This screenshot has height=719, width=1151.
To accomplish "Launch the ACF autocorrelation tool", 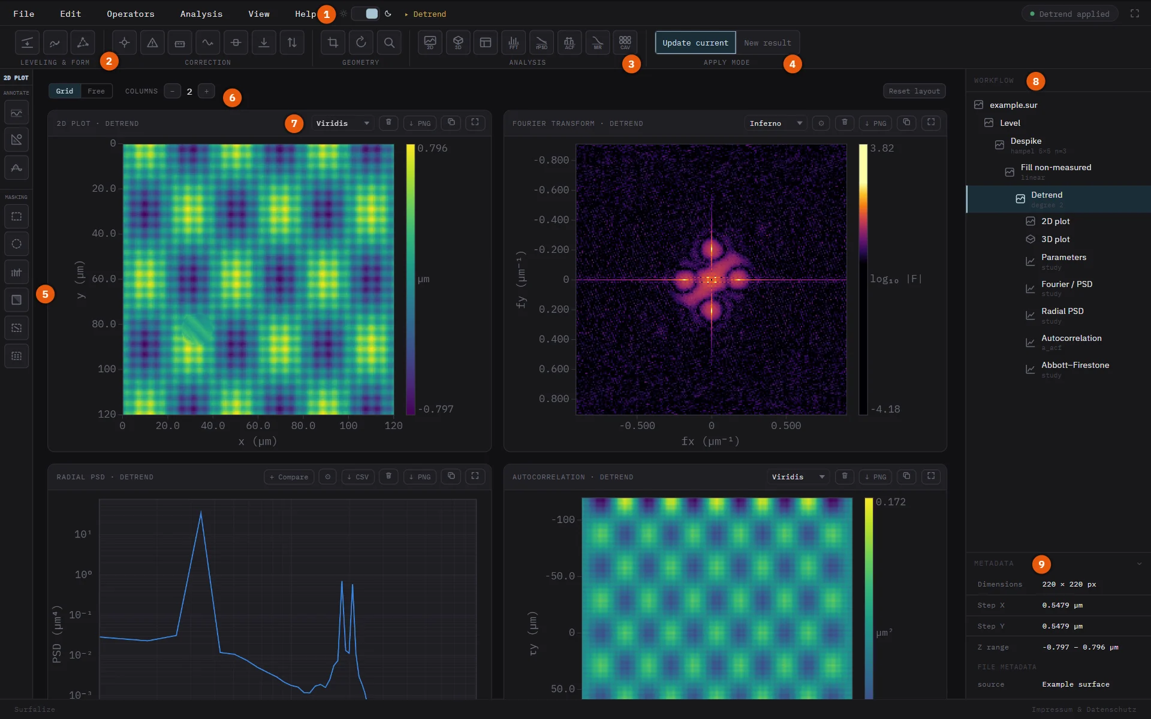I will [x=570, y=43].
